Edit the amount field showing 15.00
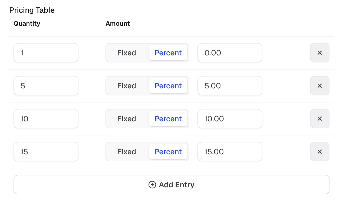The image size is (343, 200). pos(230,152)
